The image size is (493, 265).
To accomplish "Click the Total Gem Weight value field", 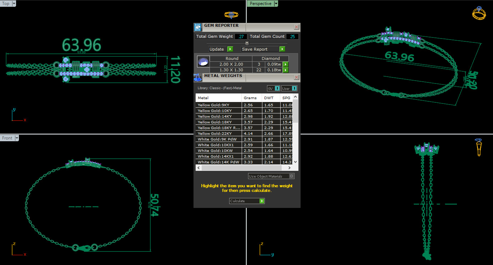I will pos(241,36).
